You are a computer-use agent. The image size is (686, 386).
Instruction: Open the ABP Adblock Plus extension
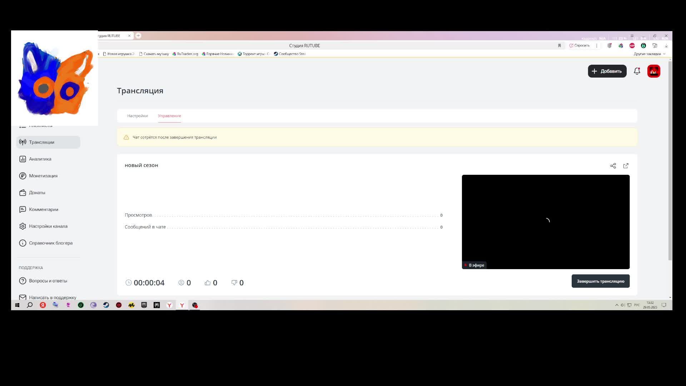[632, 45]
